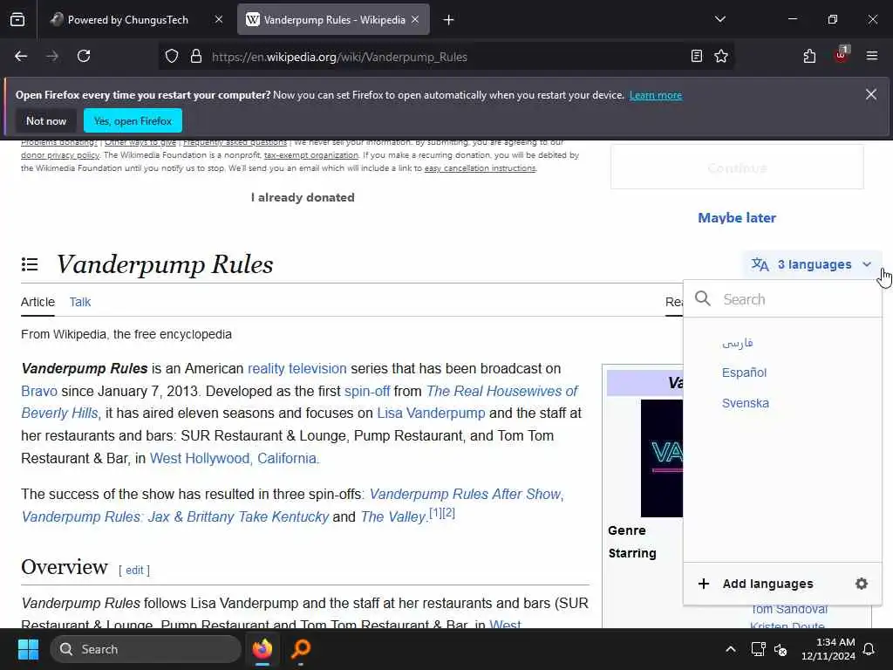
Task: Open Vanderpump Rules After Show link
Action: click(x=466, y=494)
